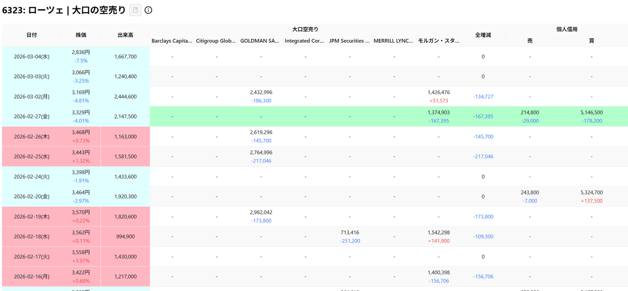Click the 出来高 column header
This screenshot has height=291, width=628.
(x=125, y=35)
